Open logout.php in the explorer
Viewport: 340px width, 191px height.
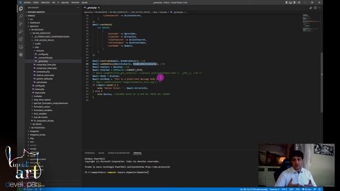point(53,93)
